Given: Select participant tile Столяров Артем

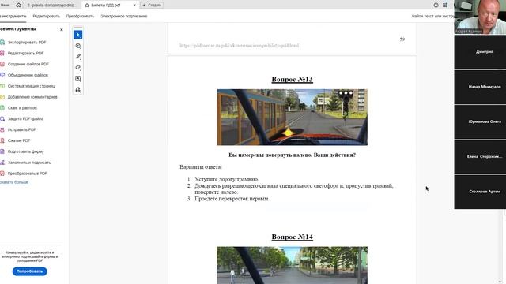Looking at the screenshot, I should (x=480, y=192).
